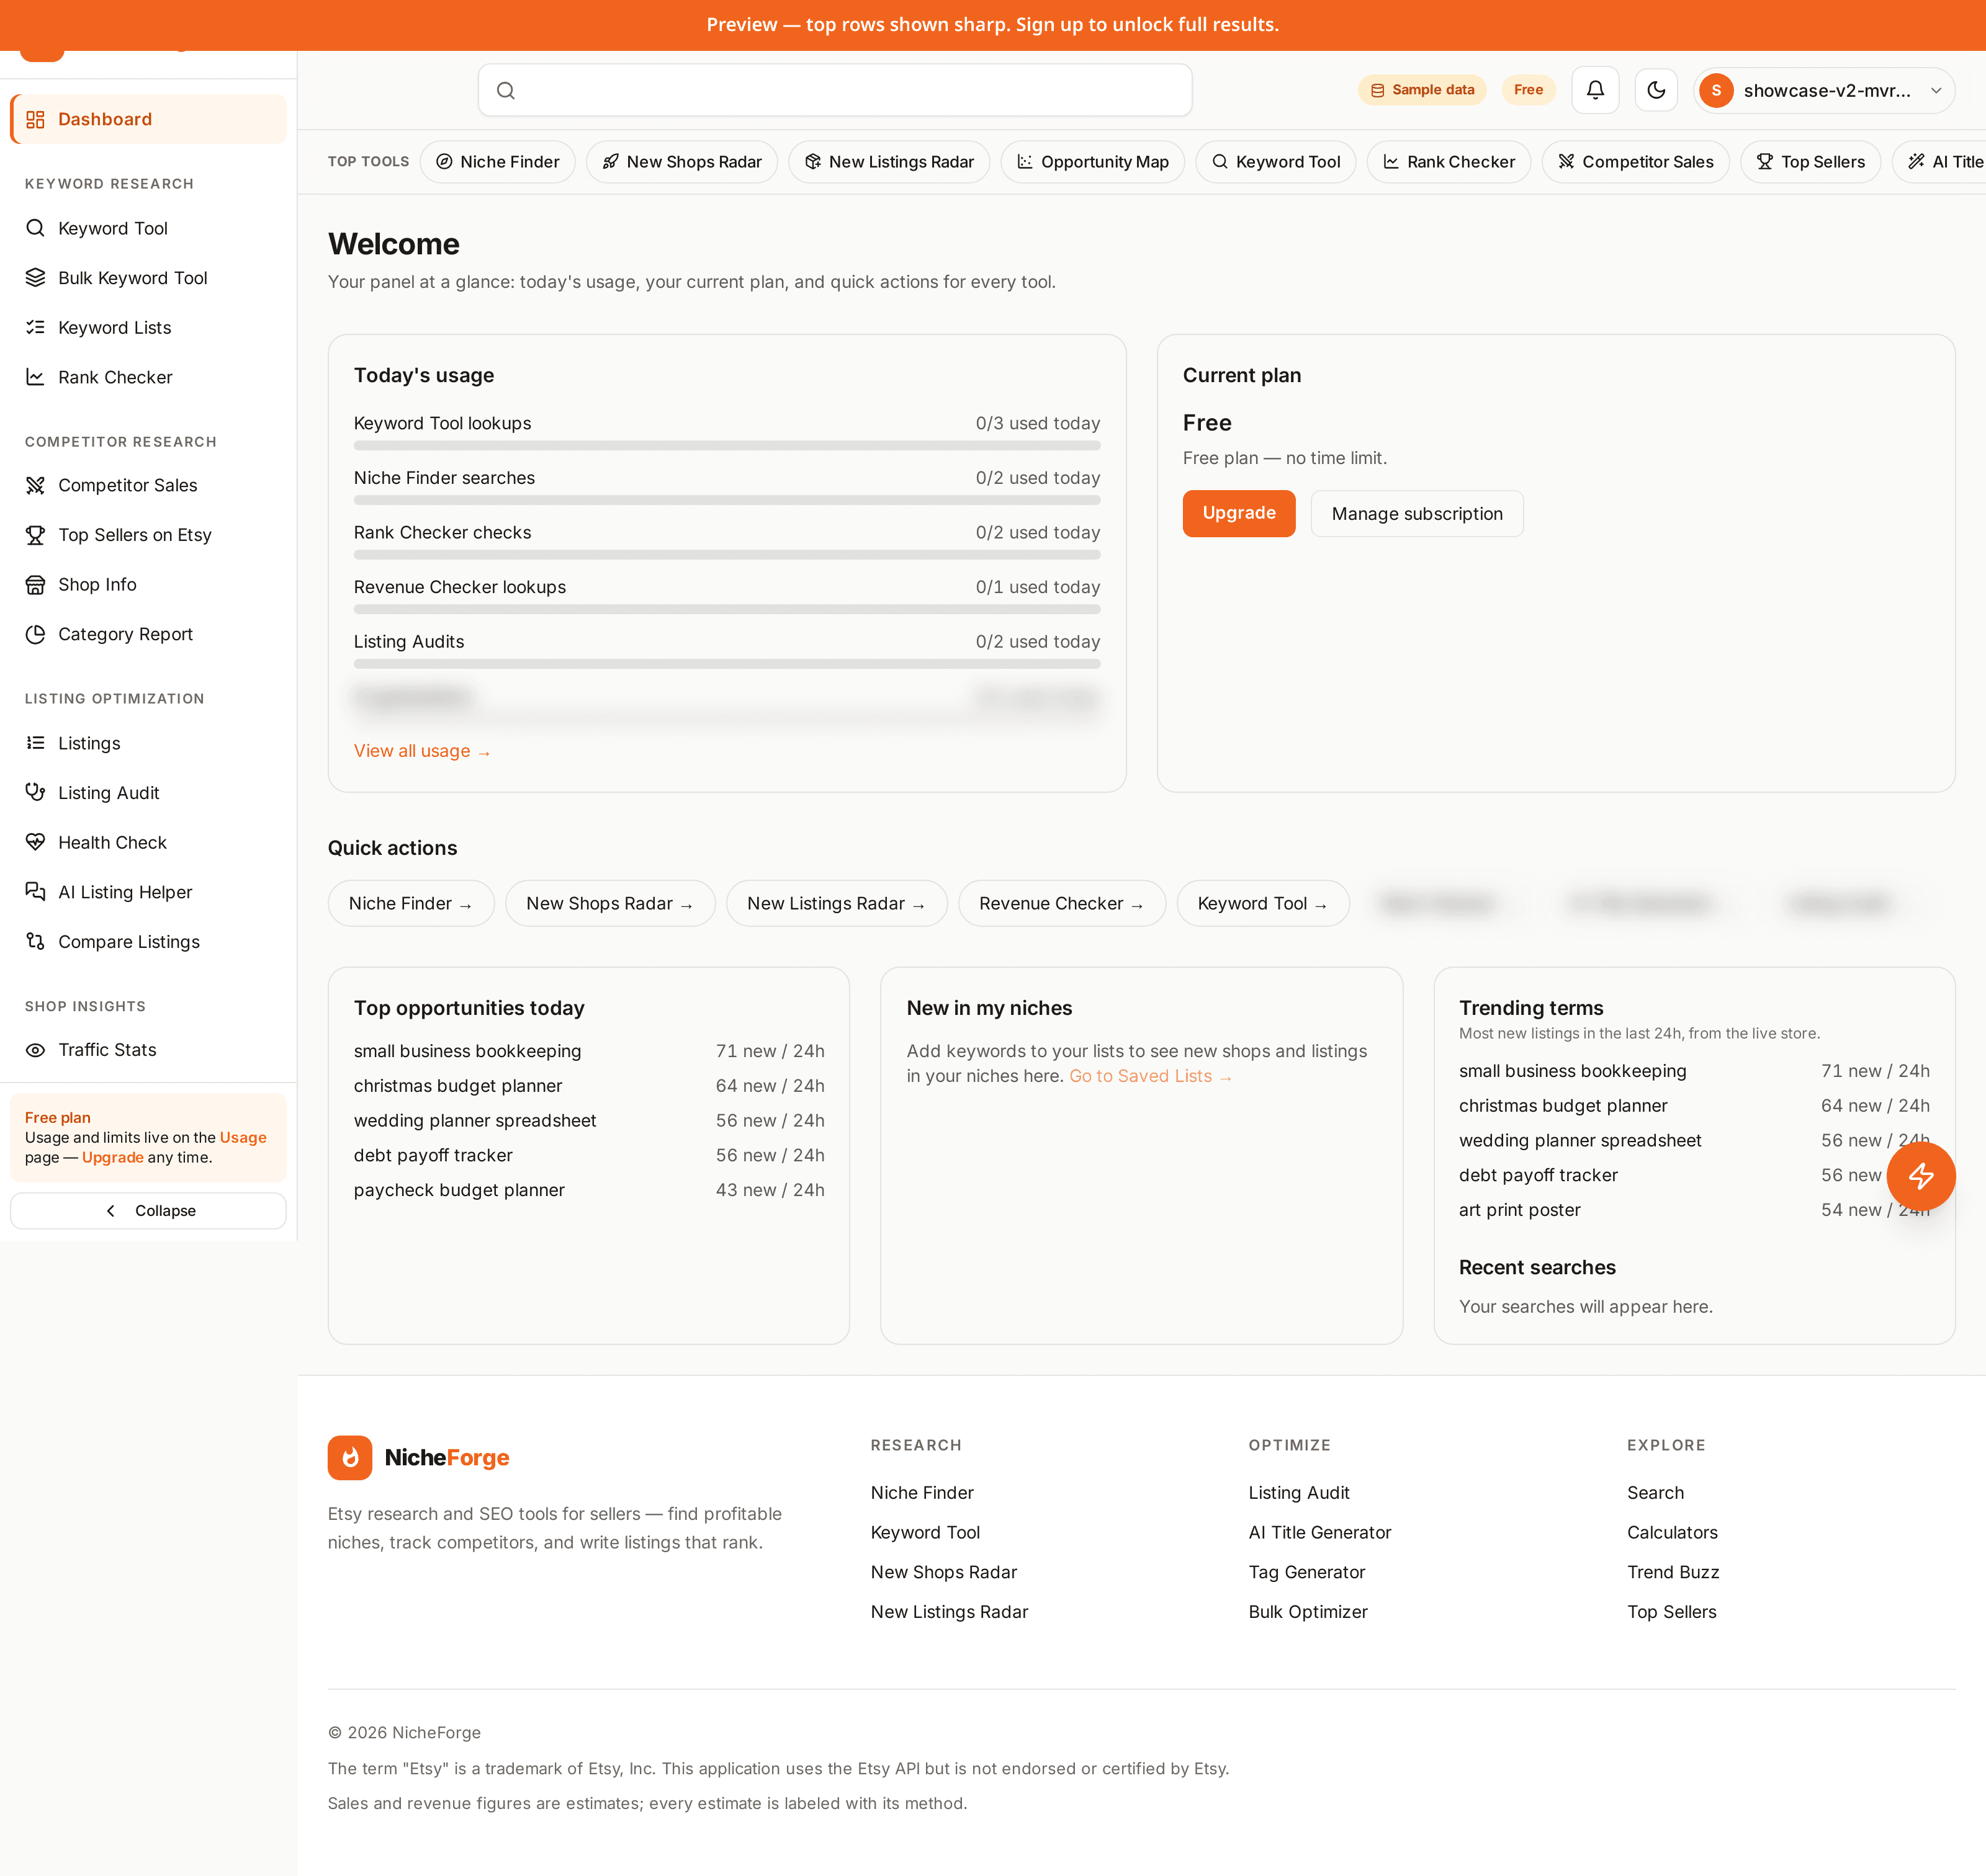Click the Keyword Tool sidebar icon

[x=35, y=228]
